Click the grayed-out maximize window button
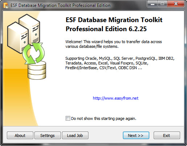Screen dimensions: 187x146 click(x=162, y=4)
